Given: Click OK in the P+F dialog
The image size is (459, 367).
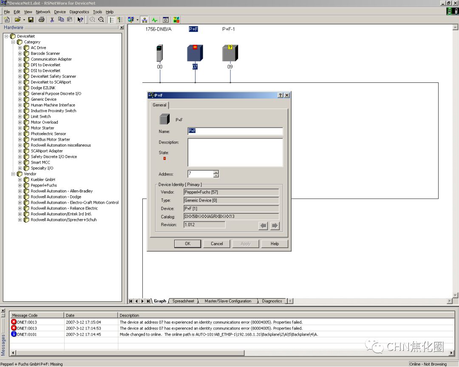Looking at the screenshot, I should (x=188, y=243).
